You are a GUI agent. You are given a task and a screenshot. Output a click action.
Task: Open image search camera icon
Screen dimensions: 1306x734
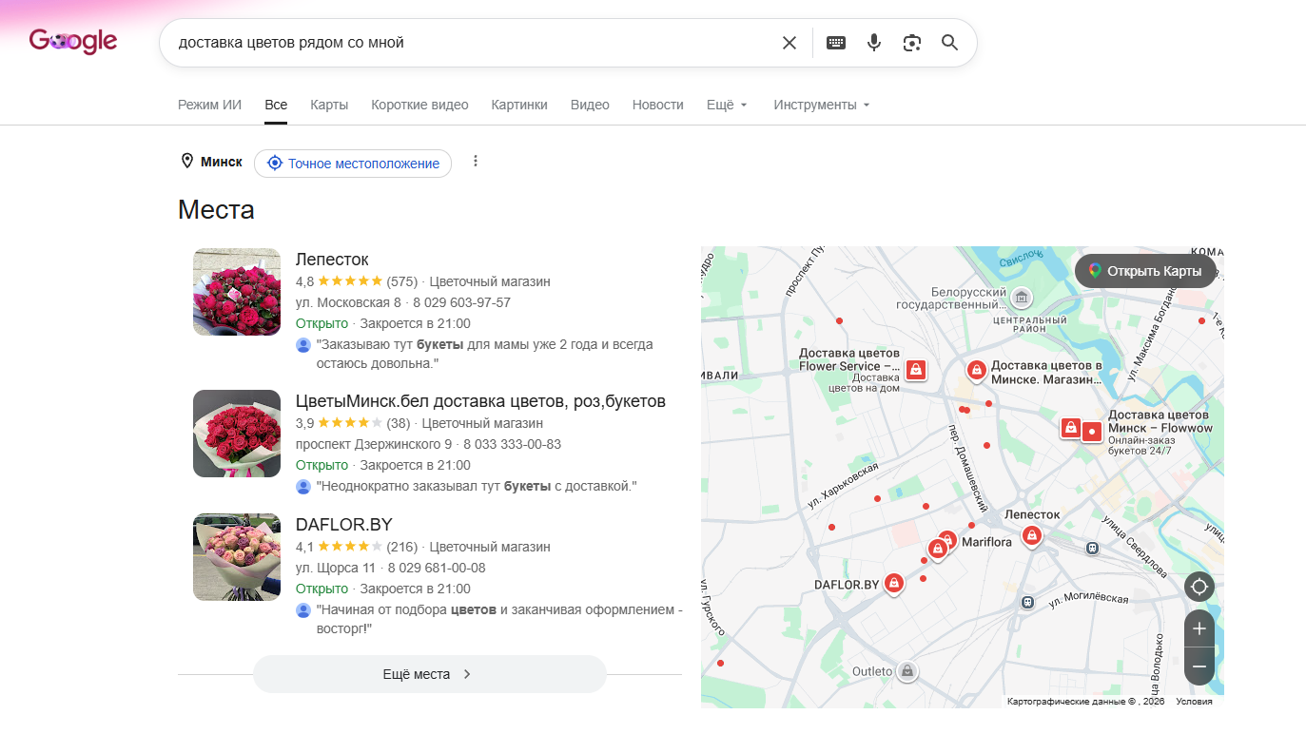click(912, 43)
